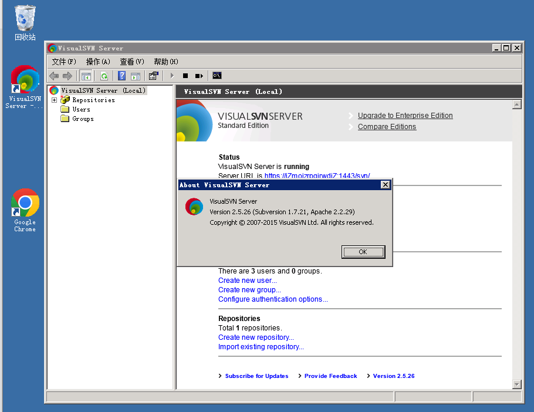
Task: Click 'There are 3 users and 0 groups.' text
Action: (x=270, y=271)
